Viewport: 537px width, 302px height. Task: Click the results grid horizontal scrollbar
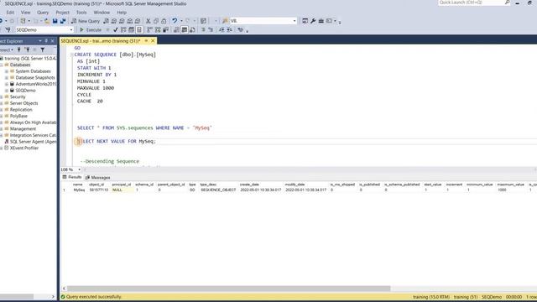click(229, 289)
